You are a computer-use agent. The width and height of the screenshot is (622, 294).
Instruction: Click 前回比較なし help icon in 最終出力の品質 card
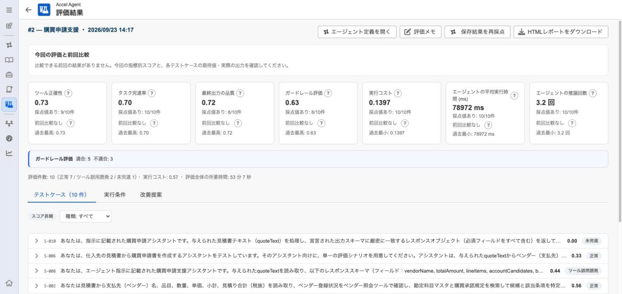238,123
